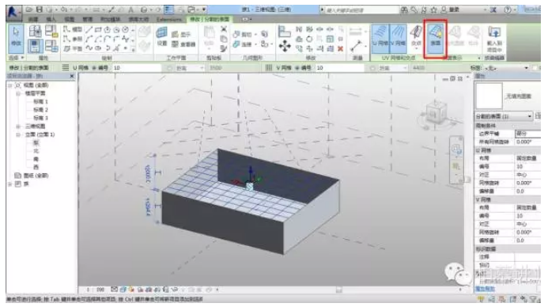
Task: Select the U Grid (U 网格) tool
Action: coord(380,38)
